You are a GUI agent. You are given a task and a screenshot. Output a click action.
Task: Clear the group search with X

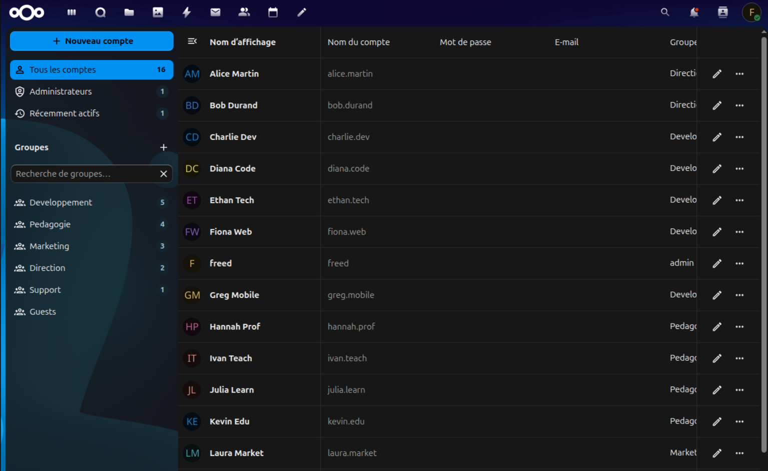click(x=164, y=174)
